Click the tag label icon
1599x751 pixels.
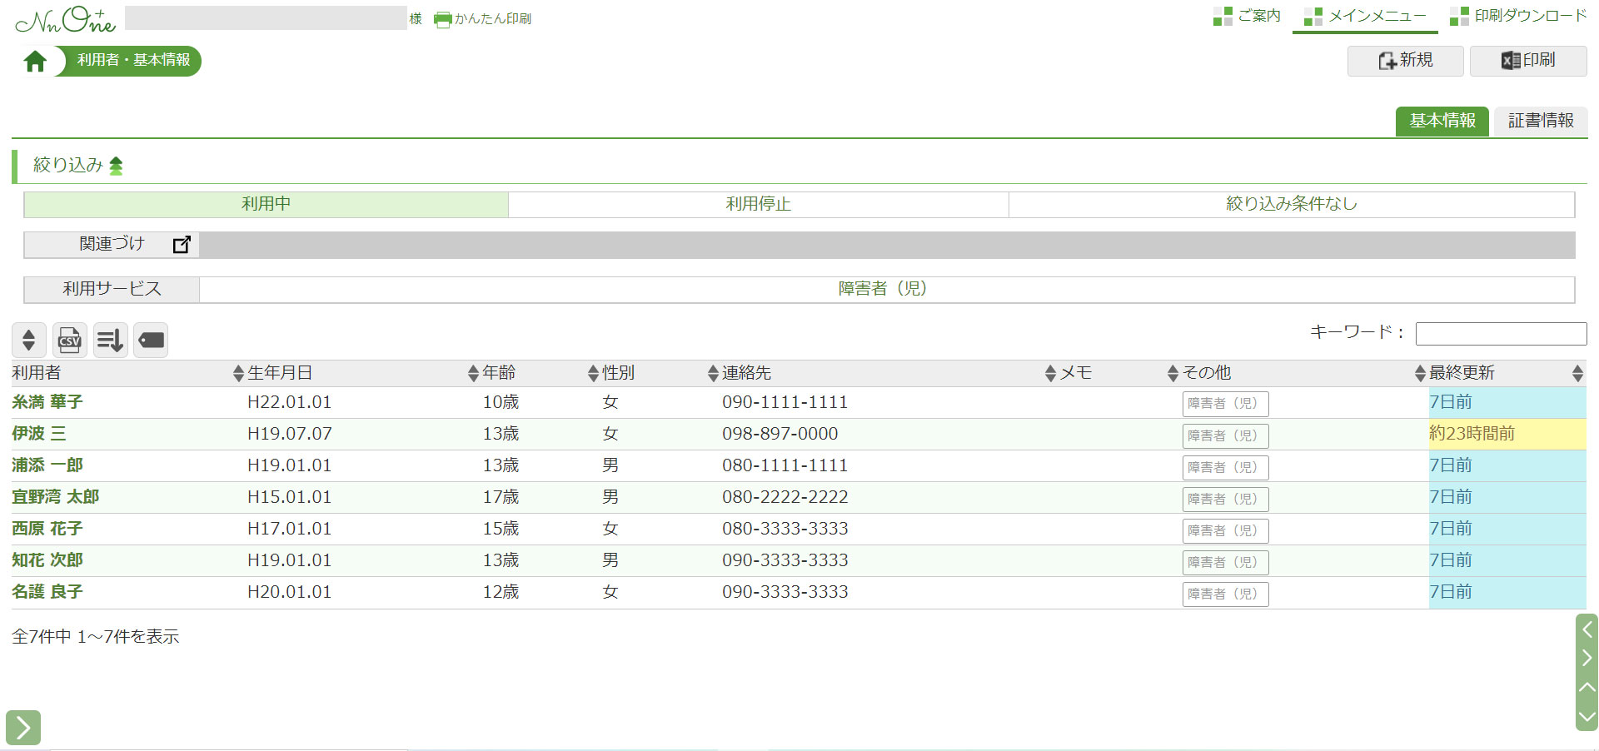151,340
